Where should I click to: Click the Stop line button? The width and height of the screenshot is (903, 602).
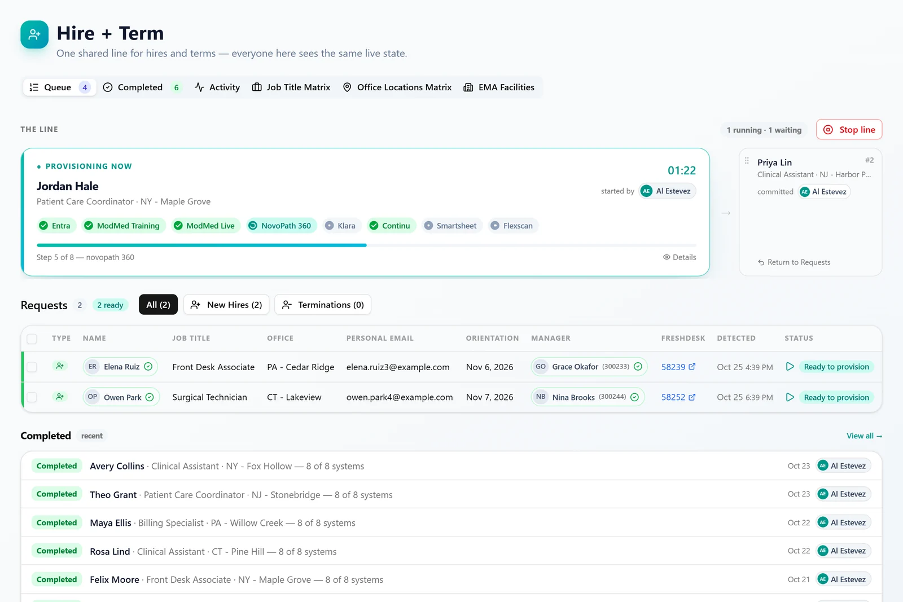point(849,130)
